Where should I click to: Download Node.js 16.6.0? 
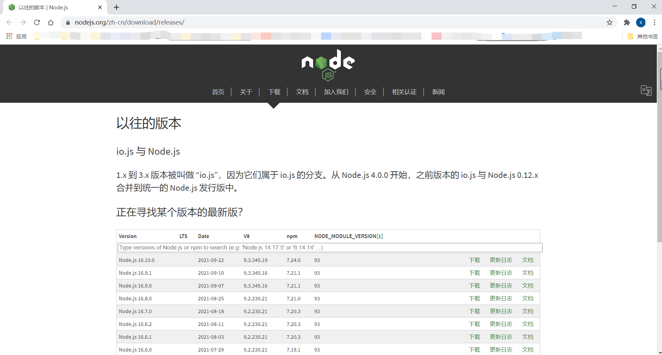click(474, 350)
